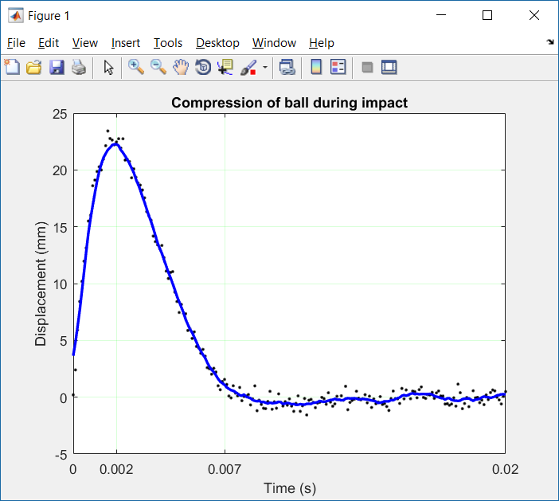Click the Link Plot icon
This screenshot has width=559, height=501.
287,68
